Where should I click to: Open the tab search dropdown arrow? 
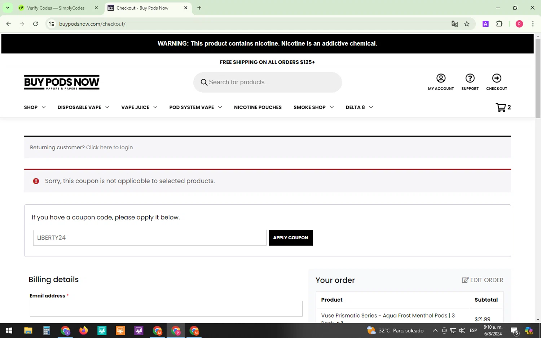8,8
